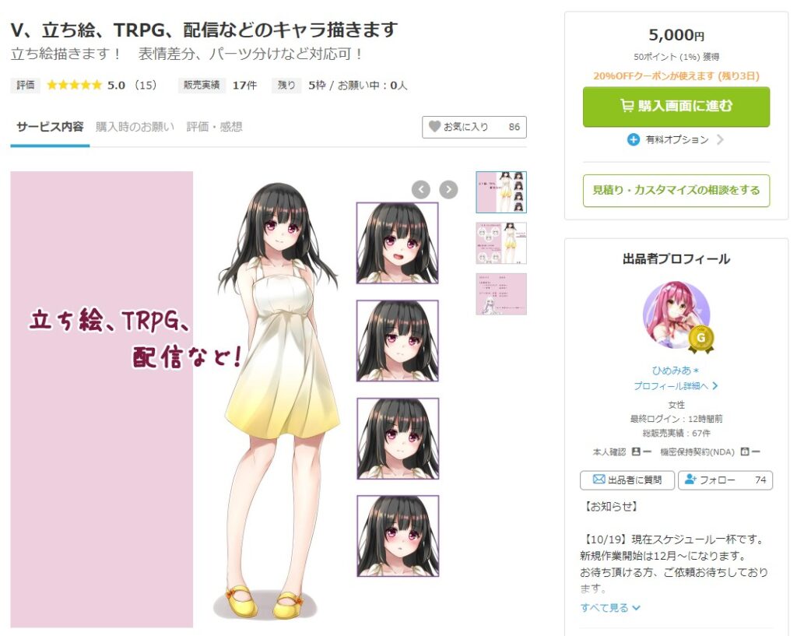Open the プロフィール詳細へ link
Viewport: 797px width, 636px height.
[x=676, y=386]
